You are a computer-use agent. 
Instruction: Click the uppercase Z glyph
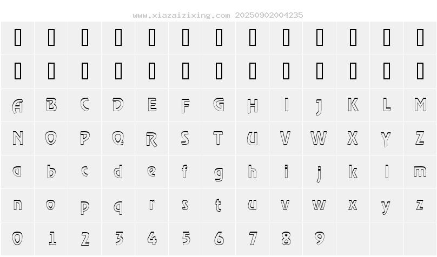pyautogui.click(x=420, y=138)
